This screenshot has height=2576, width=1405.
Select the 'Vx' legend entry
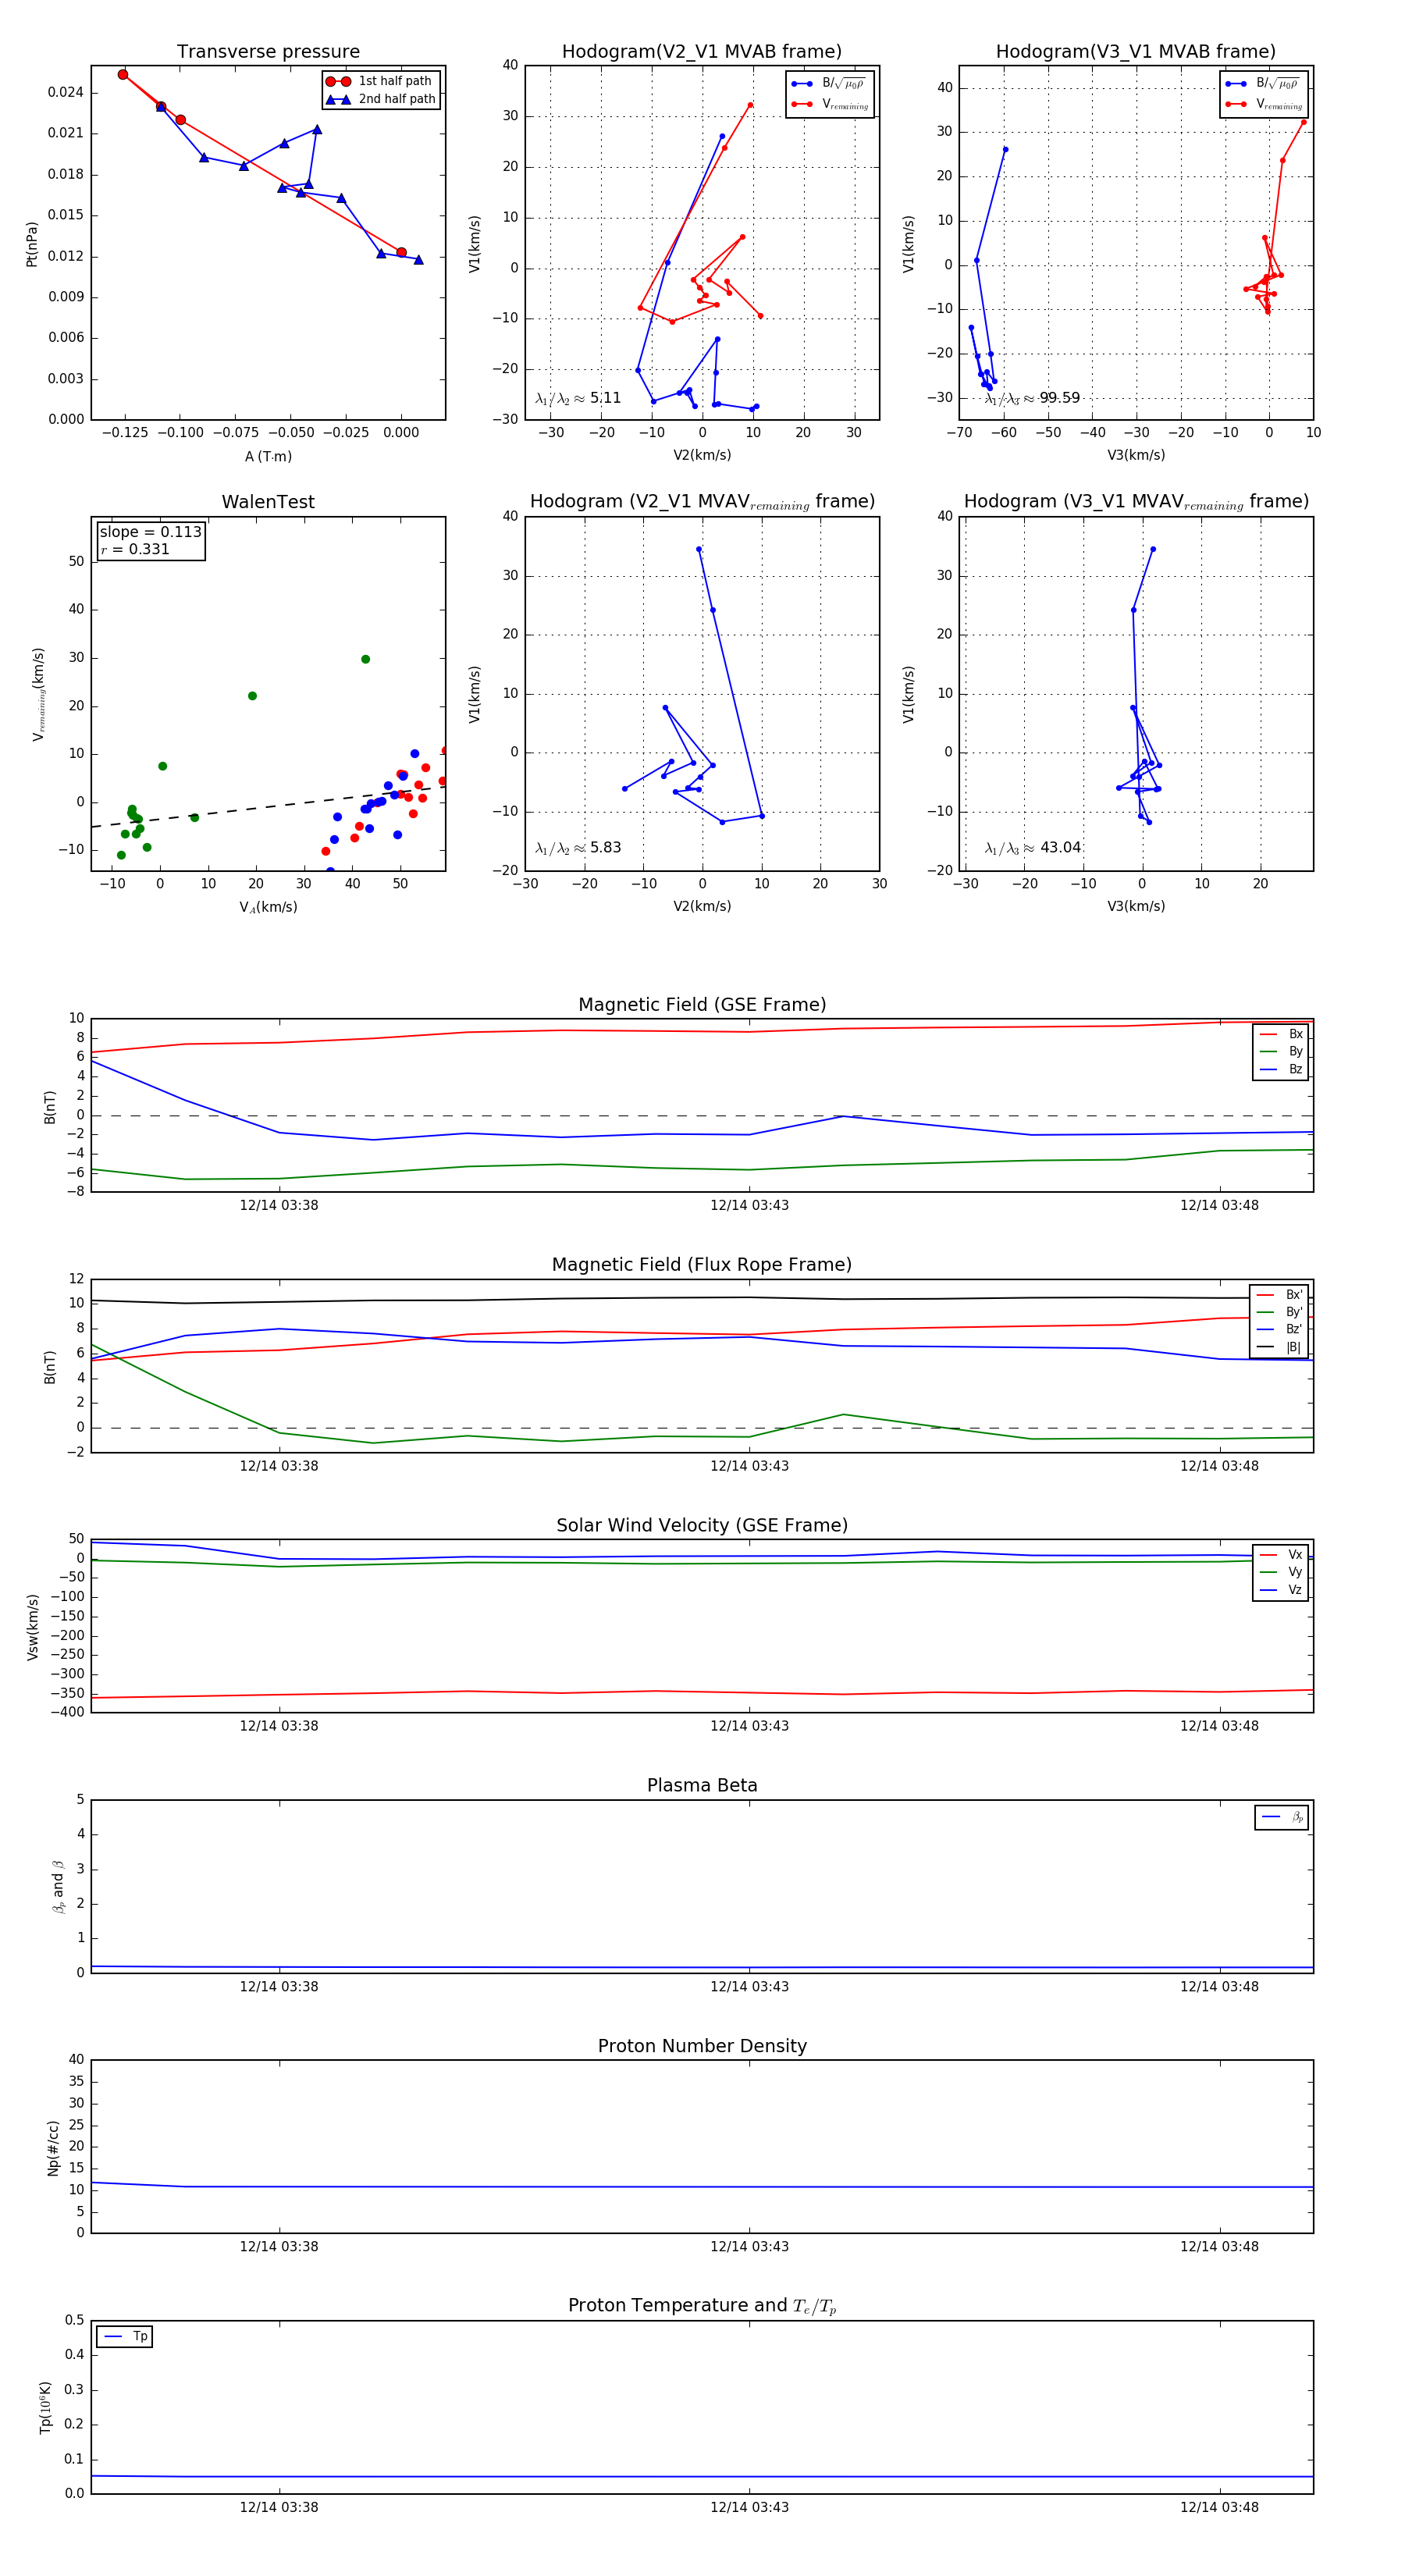(1281, 1554)
